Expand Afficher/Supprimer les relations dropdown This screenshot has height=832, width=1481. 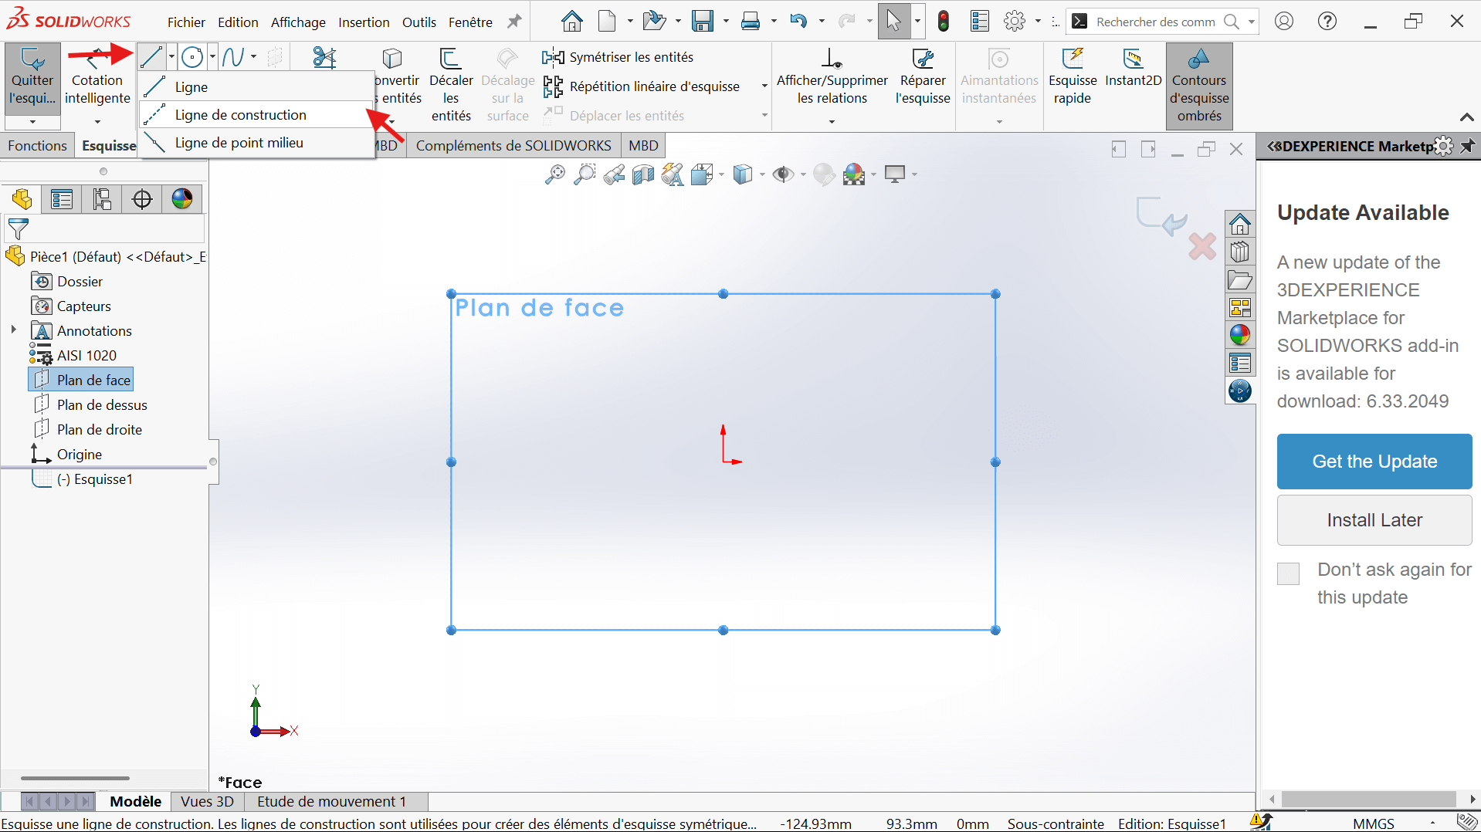pos(832,122)
